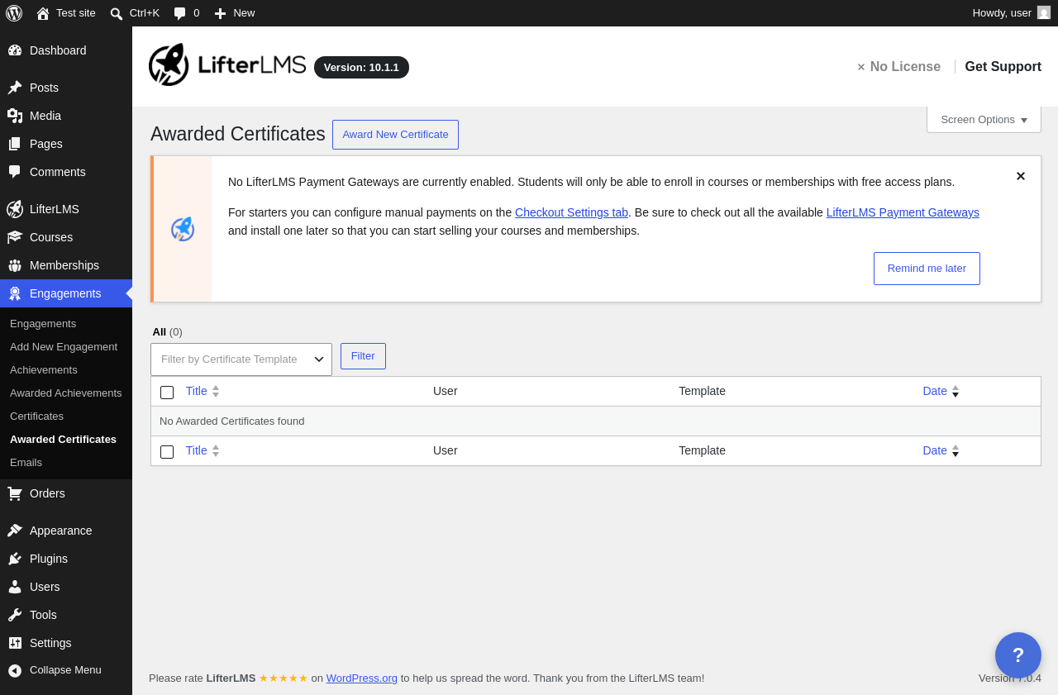Screen dimensions: 1058x695
Task: Go to Emails submenu item
Action: pyautogui.click(x=26, y=463)
